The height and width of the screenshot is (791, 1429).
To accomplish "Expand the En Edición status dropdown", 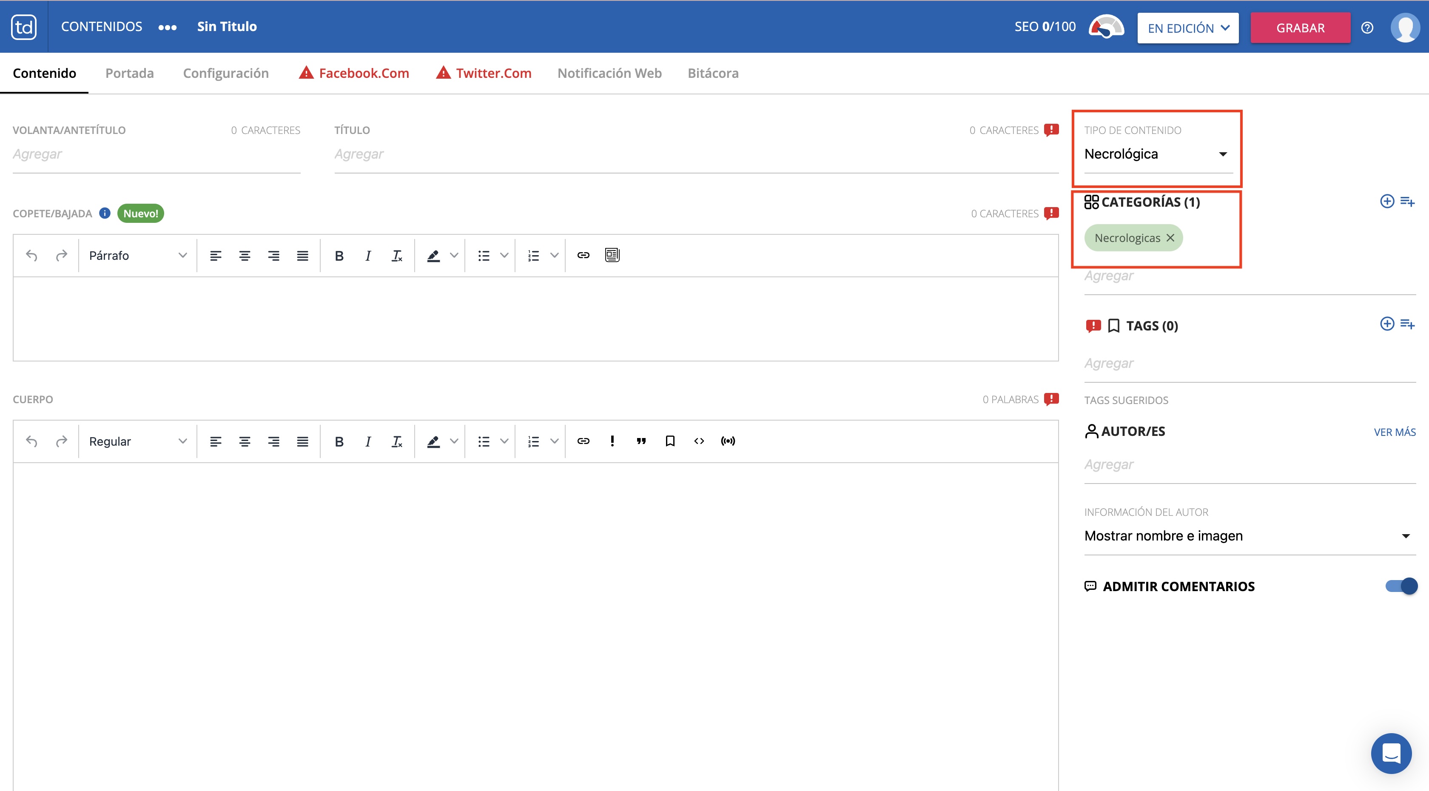I will click(x=1188, y=28).
